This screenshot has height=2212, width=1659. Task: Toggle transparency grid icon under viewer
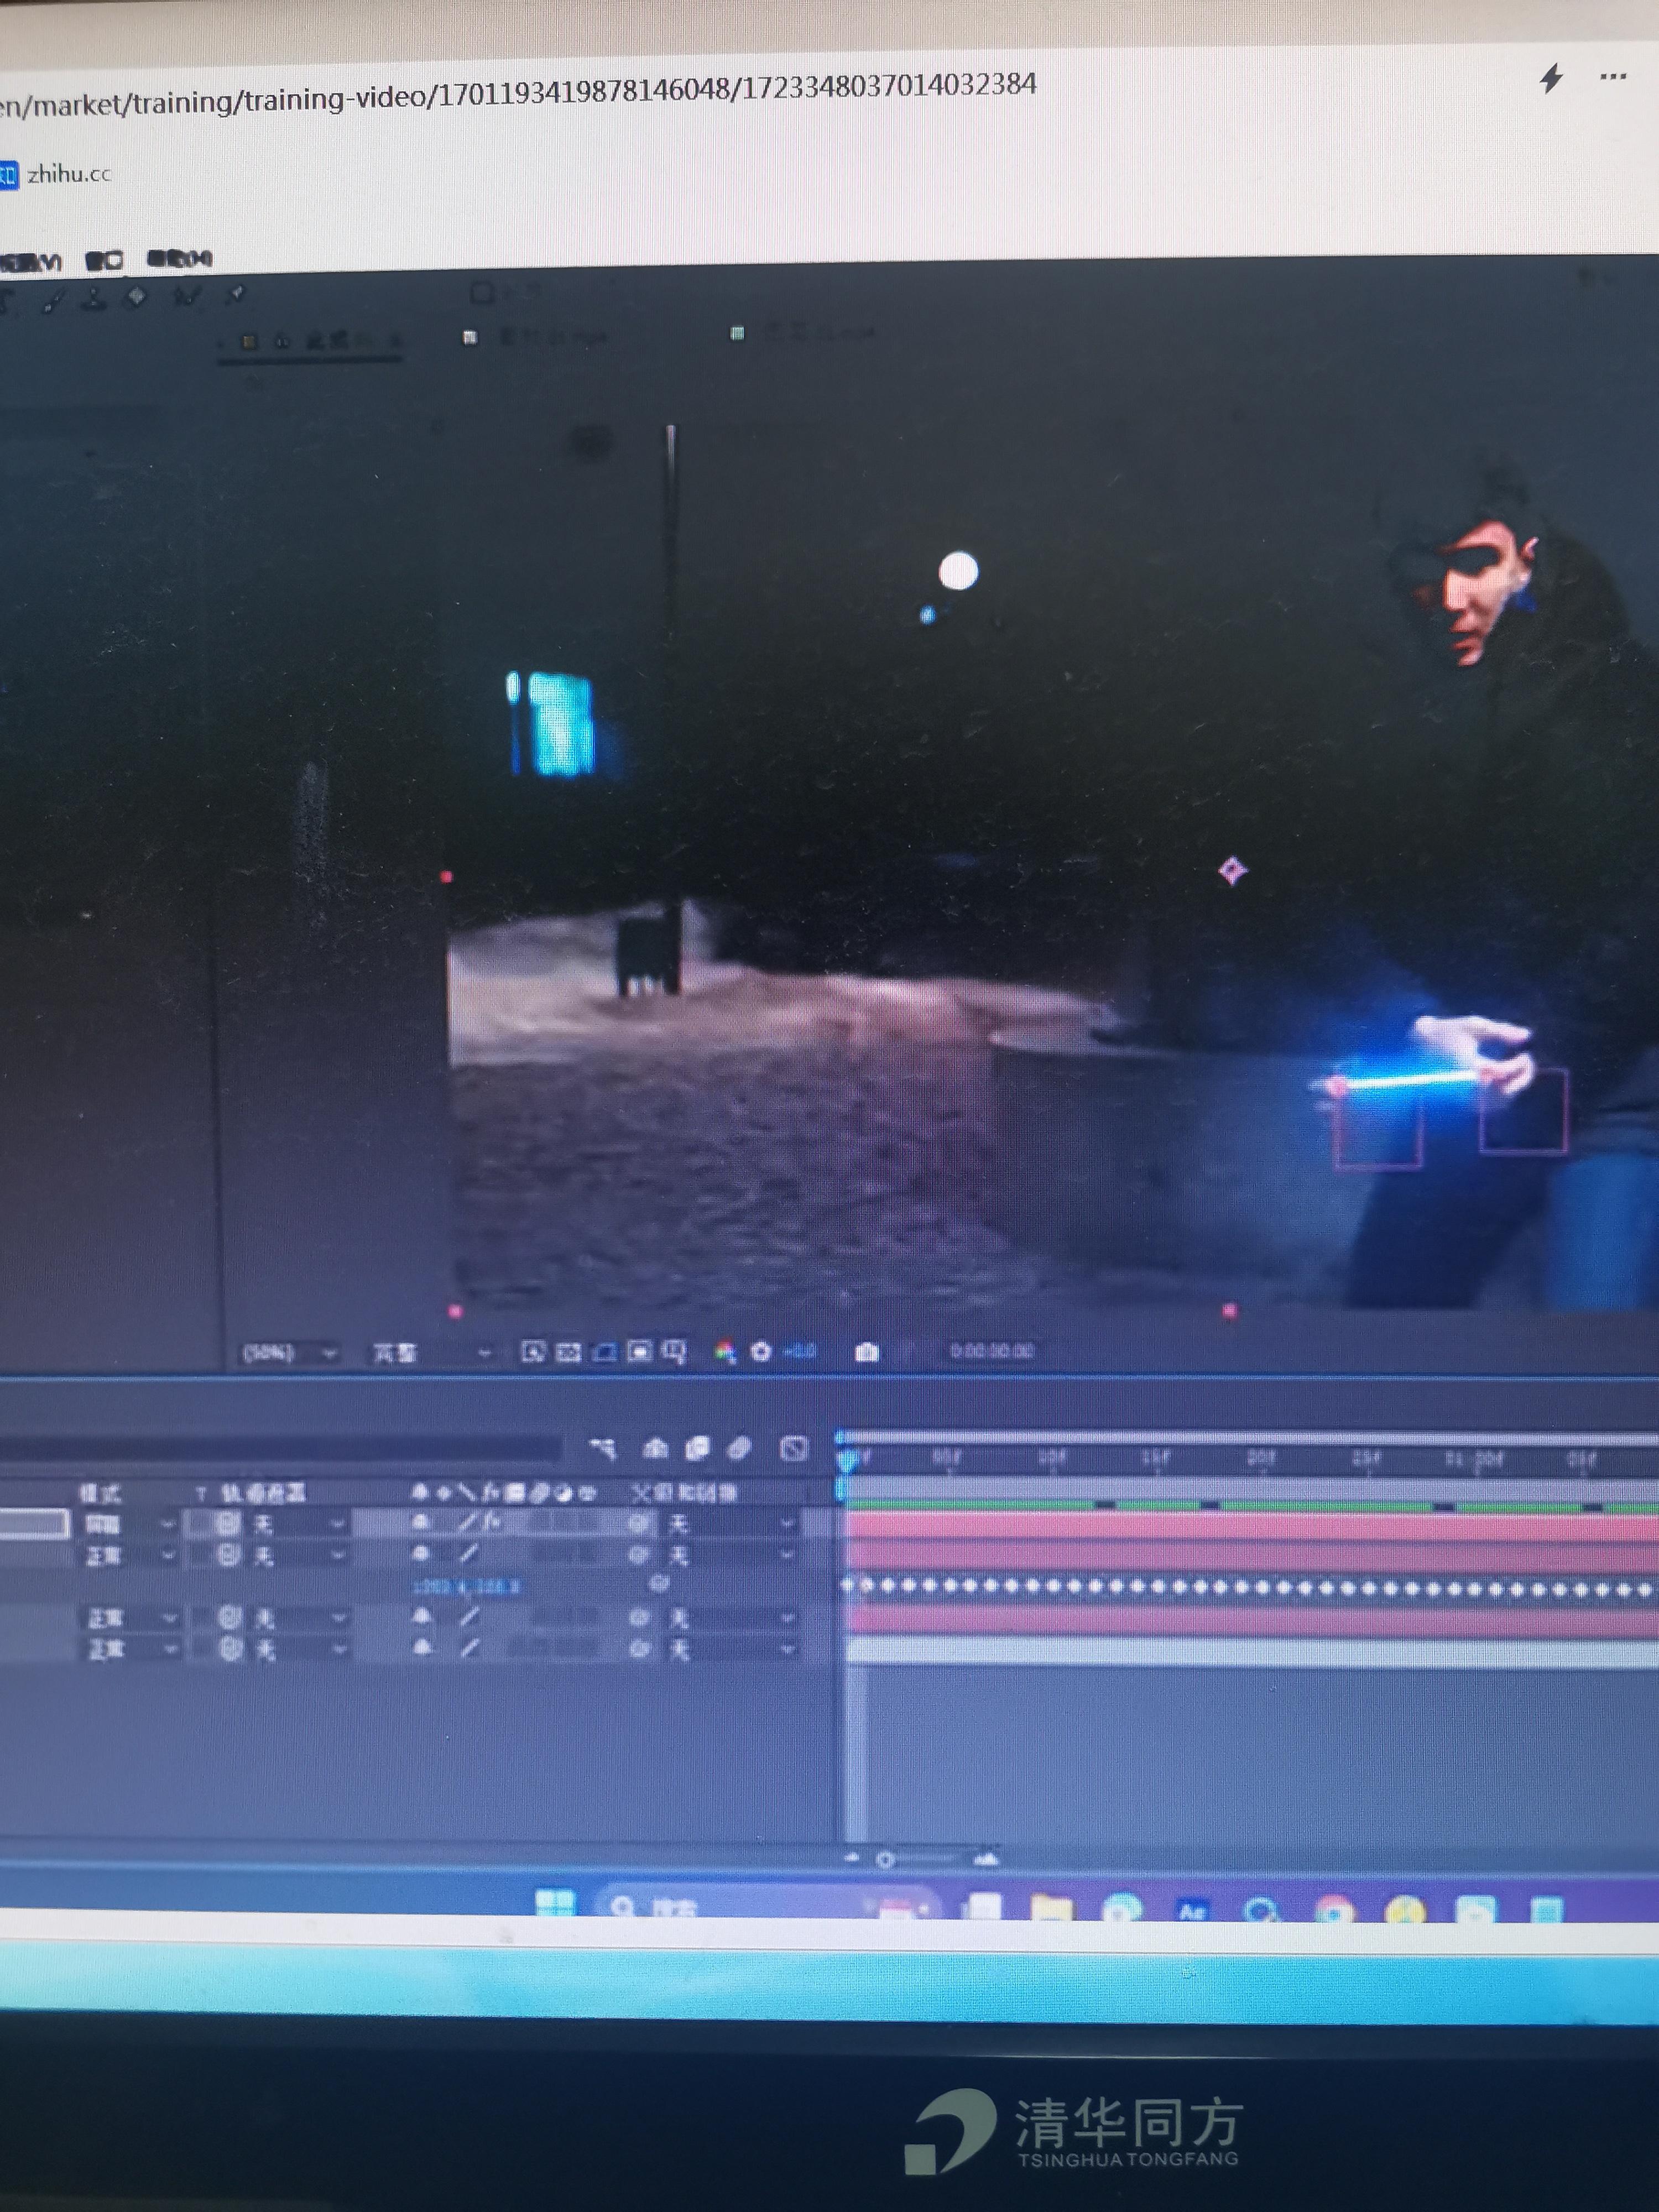568,1353
